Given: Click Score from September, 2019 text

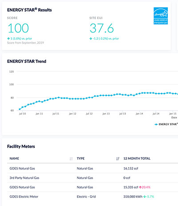Looking at the screenshot, I should pyautogui.click(x=25, y=43).
